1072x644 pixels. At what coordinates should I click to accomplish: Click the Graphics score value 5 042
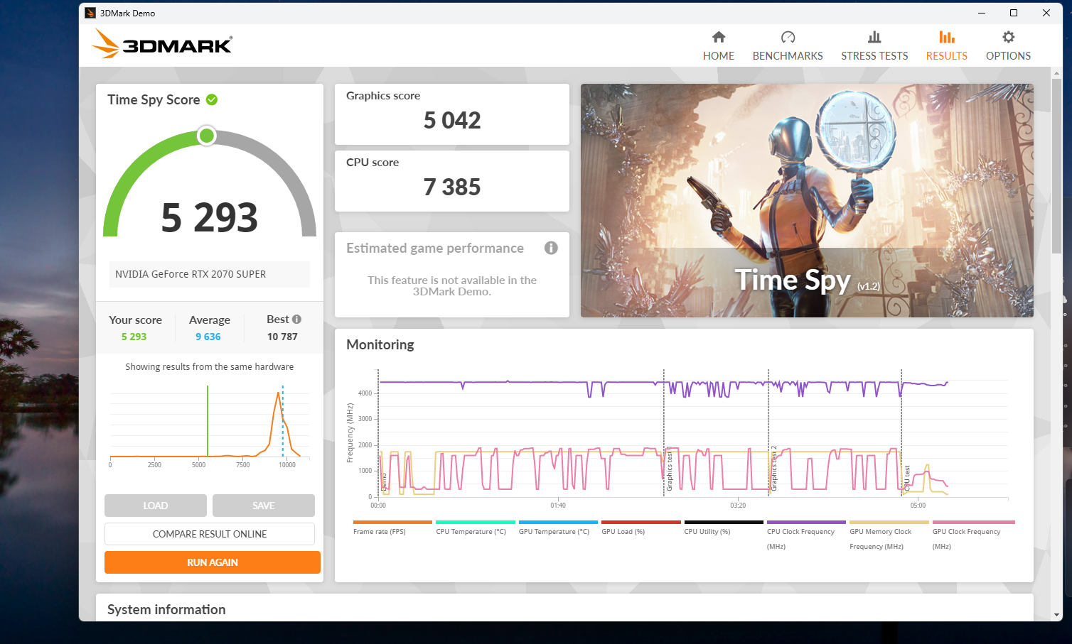[x=452, y=121]
